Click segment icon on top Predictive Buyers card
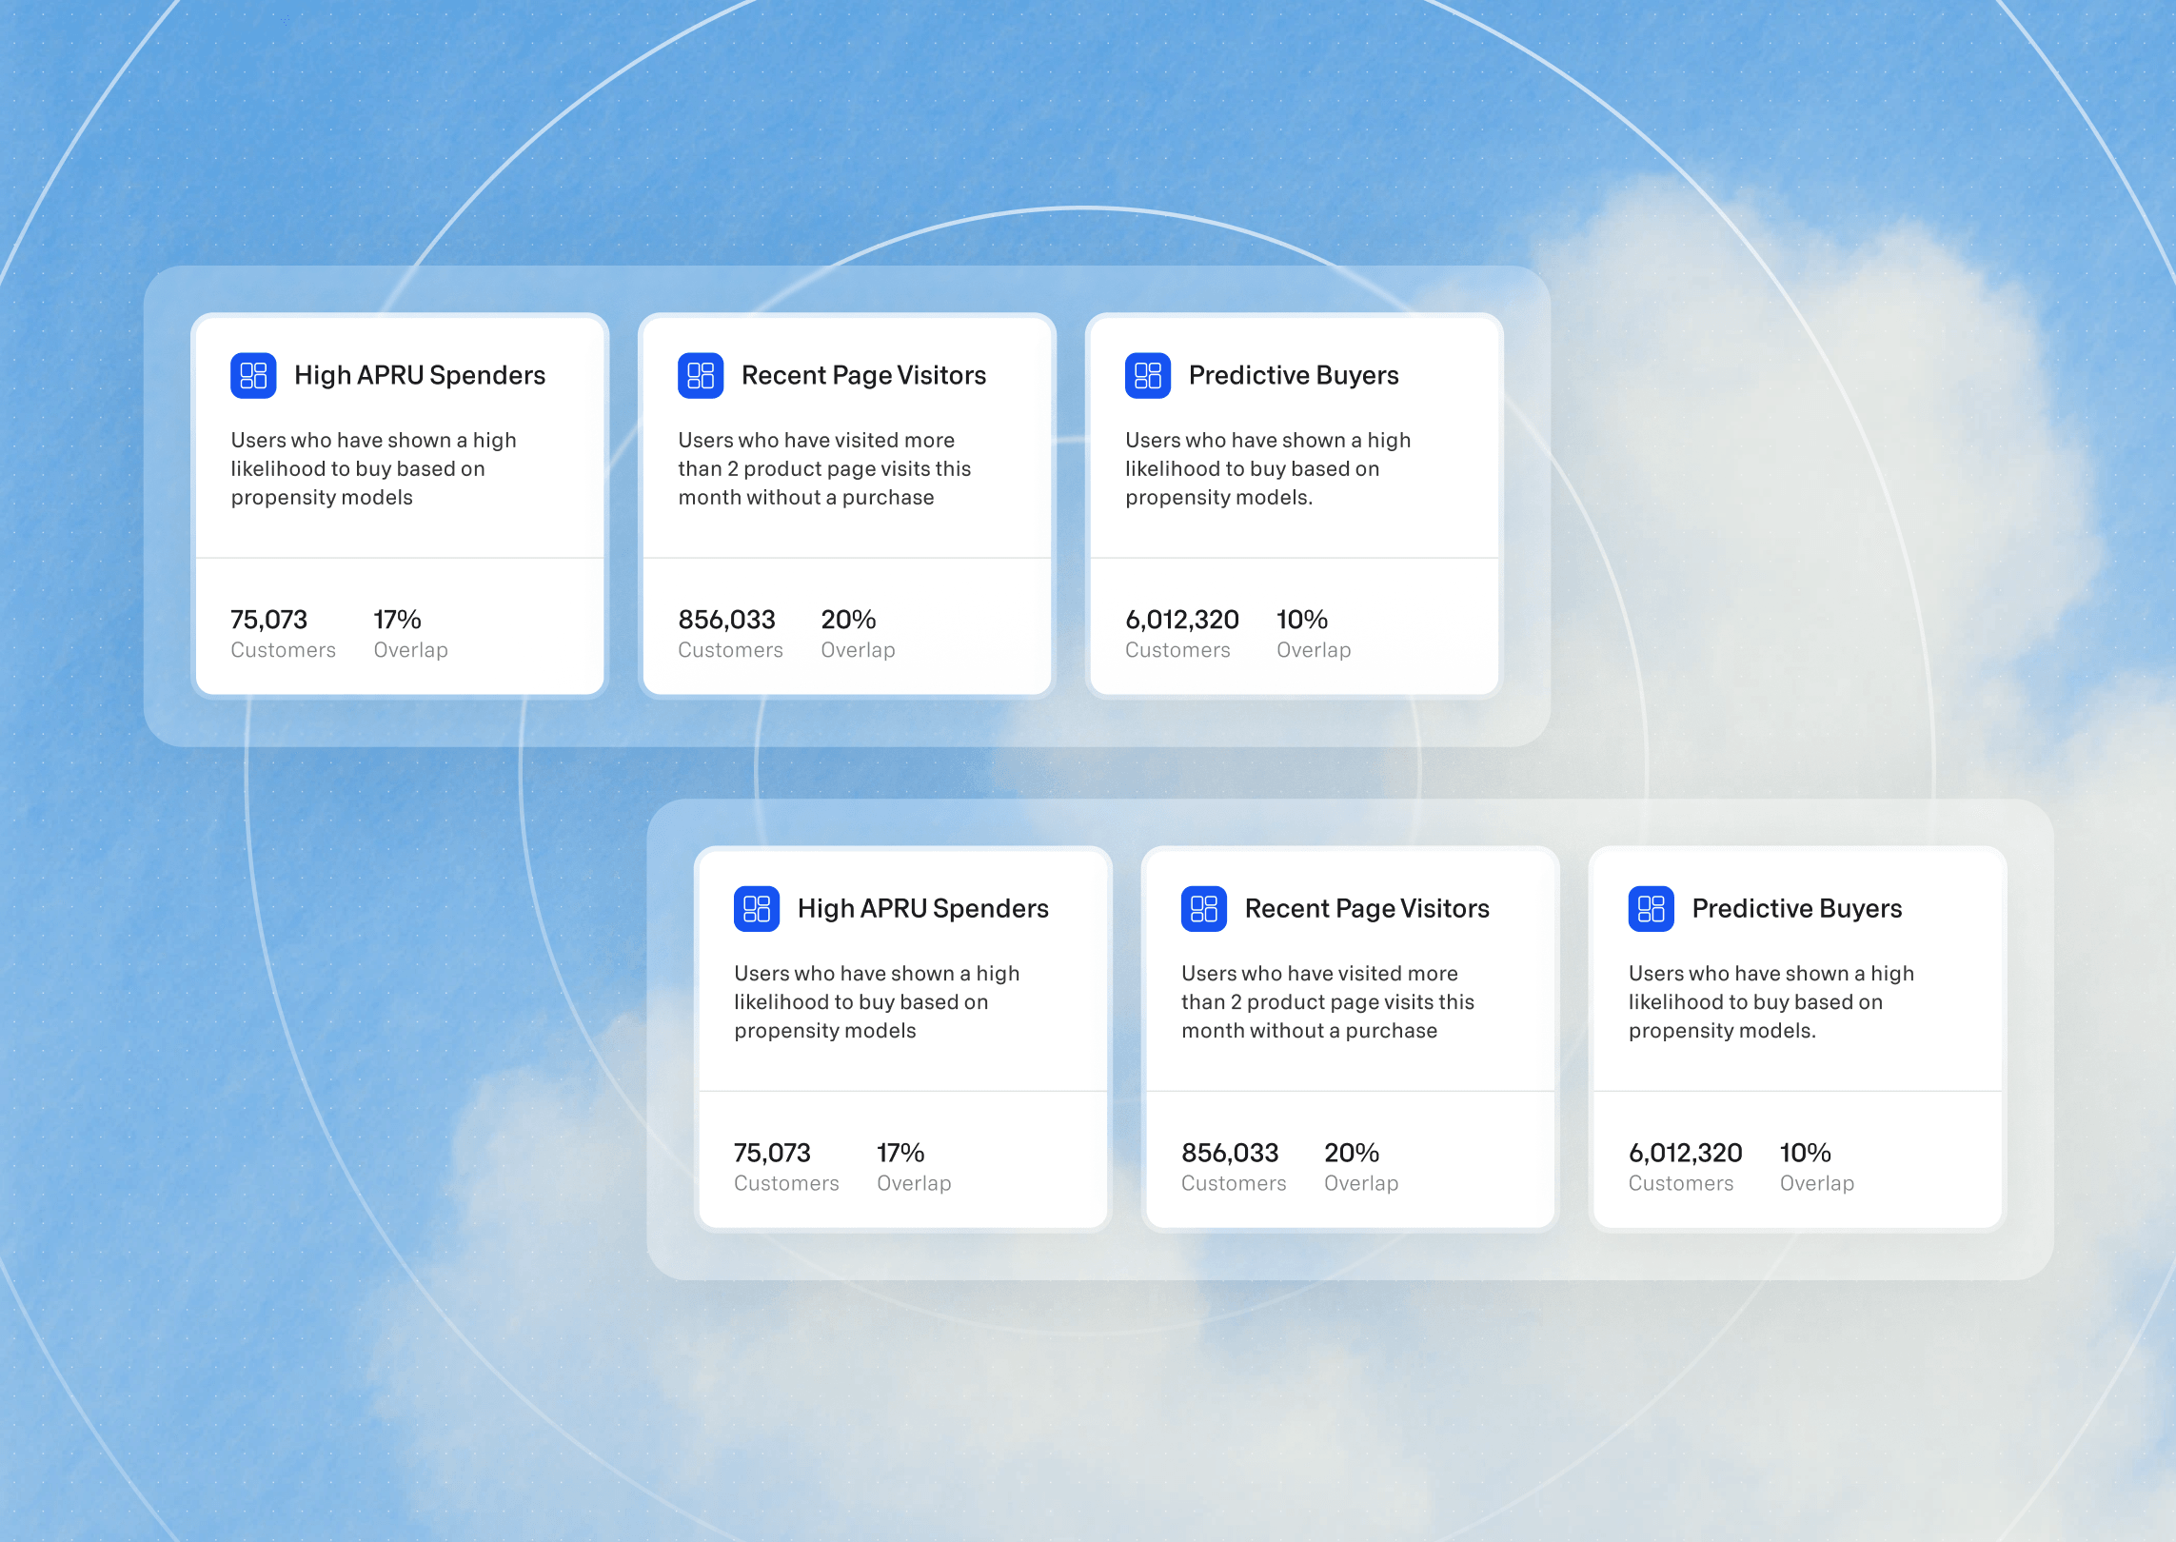Screen dimensions: 2176x1542 [x=1148, y=375]
